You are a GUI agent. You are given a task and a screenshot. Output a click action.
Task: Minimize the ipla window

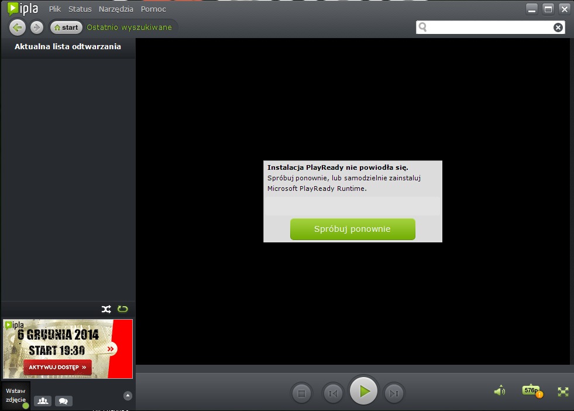click(x=532, y=9)
